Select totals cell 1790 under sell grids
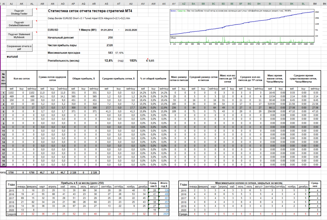Screen dimensions: 327x220 tap(11, 172)
